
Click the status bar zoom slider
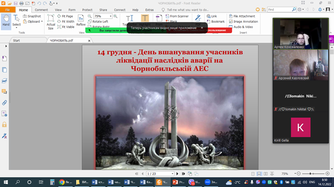click(x=313, y=174)
